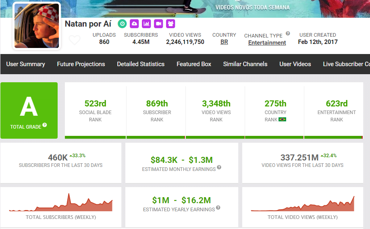Click the 337.251M video views figure
This screenshot has height=229, width=370.
(x=299, y=158)
